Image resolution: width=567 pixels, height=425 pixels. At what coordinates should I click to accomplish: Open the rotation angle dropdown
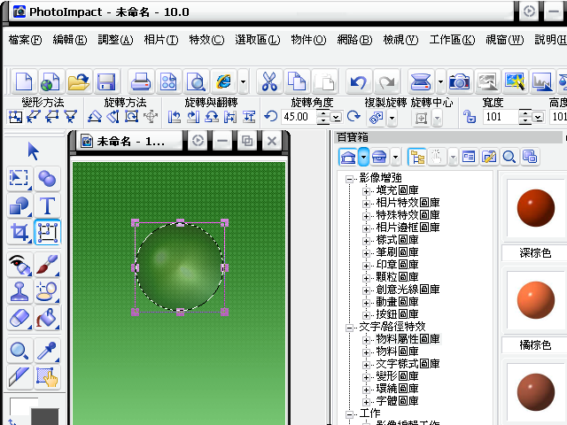[x=337, y=118]
